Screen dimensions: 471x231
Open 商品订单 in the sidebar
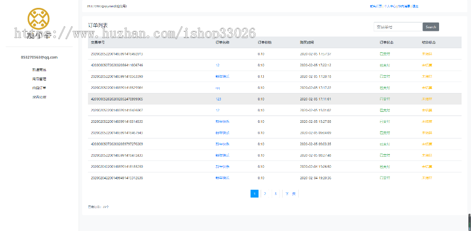(39, 88)
